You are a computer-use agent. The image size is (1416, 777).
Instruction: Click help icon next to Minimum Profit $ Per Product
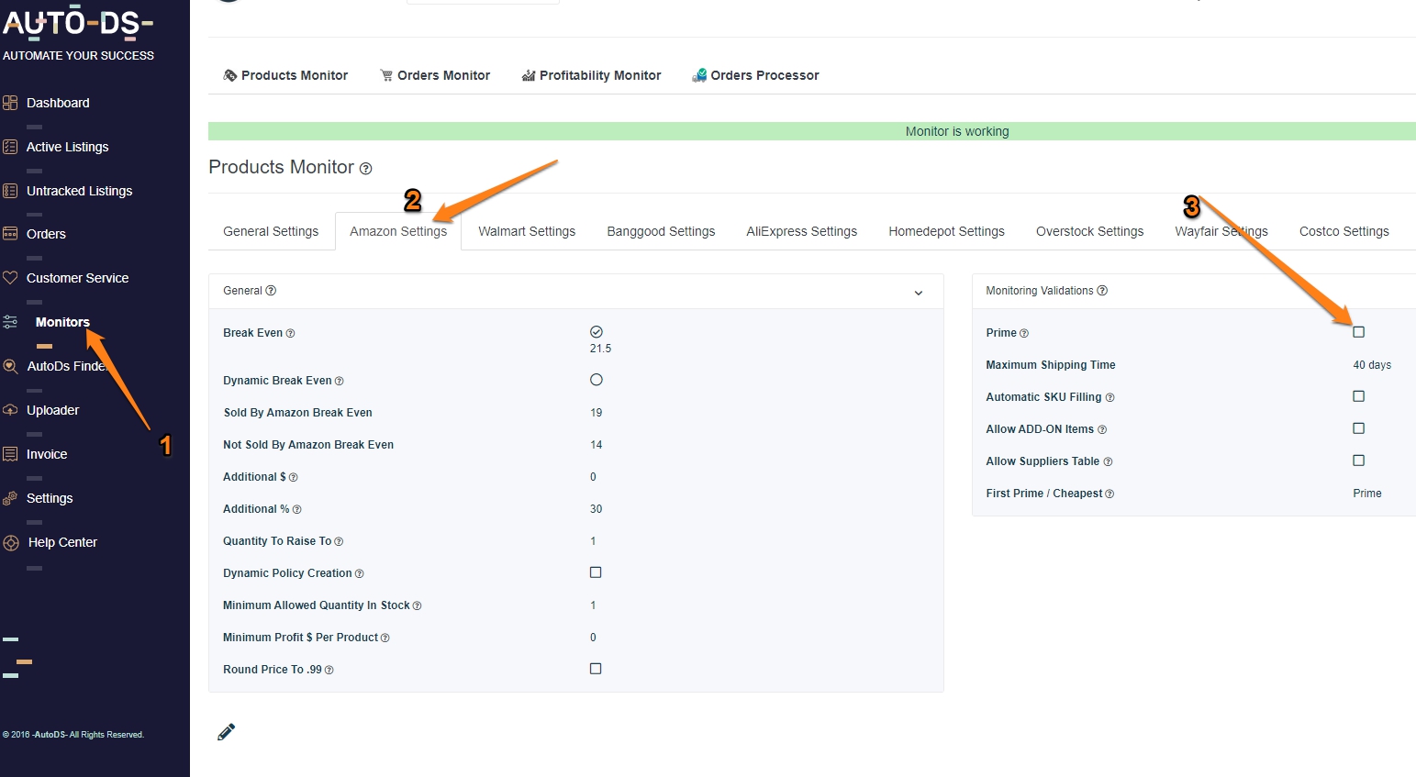click(385, 638)
